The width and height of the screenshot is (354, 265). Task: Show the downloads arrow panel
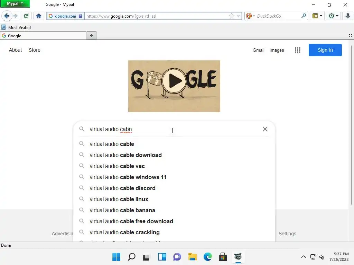(x=348, y=16)
